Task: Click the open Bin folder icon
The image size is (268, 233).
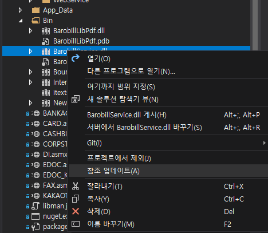Action: pos(36,21)
